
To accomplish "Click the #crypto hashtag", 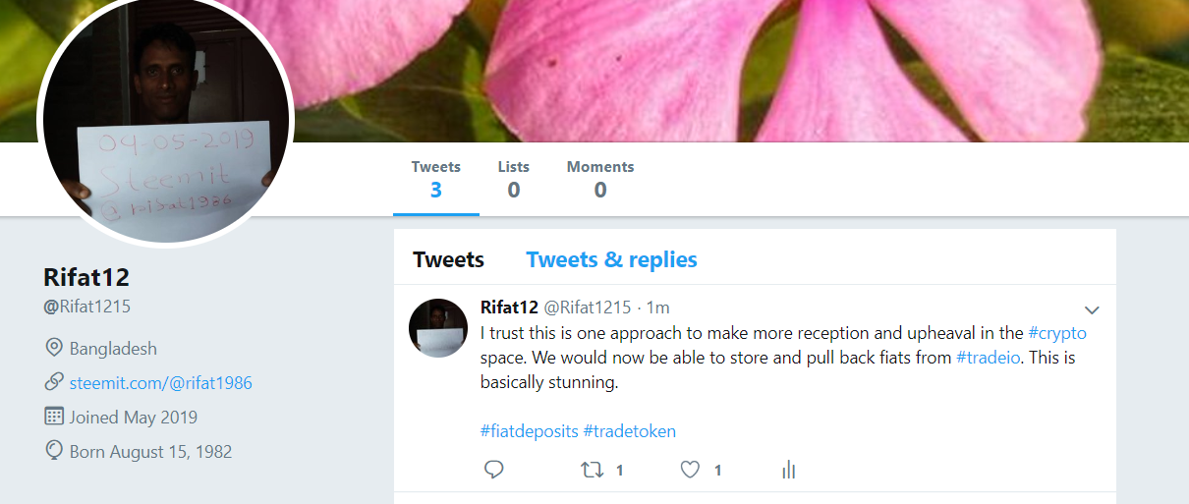I will click(x=1057, y=333).
